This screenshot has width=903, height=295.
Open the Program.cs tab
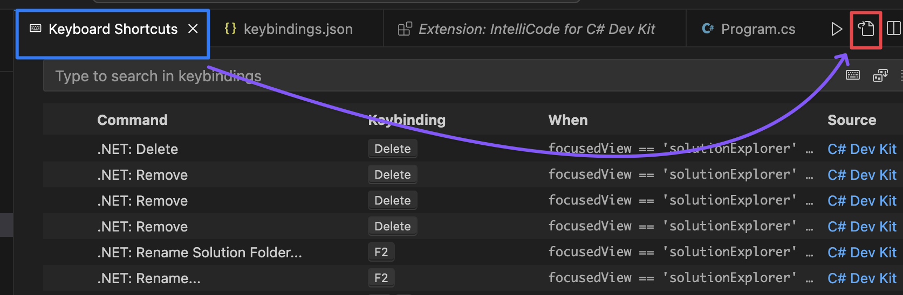point(749,29)
